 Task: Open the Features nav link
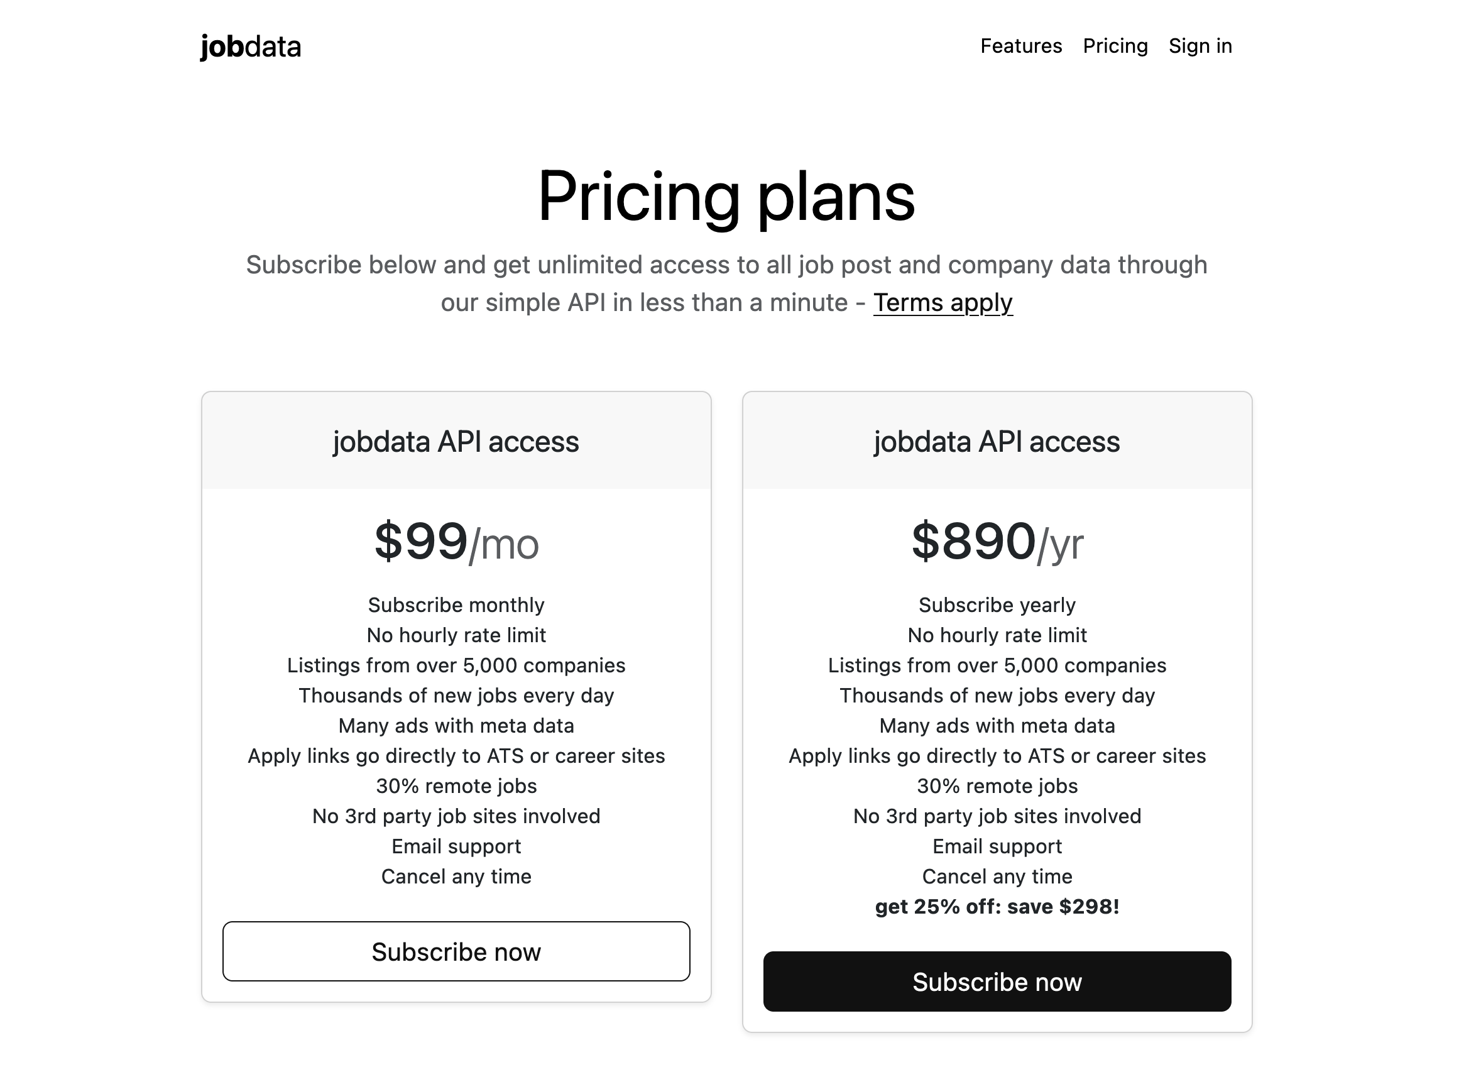[1021, 46]
